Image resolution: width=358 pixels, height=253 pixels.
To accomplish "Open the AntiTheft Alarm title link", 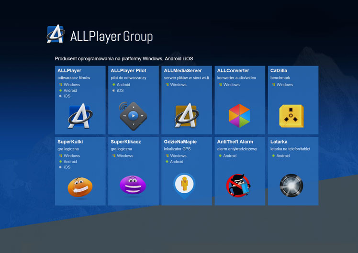I will (x=235, y=142).
